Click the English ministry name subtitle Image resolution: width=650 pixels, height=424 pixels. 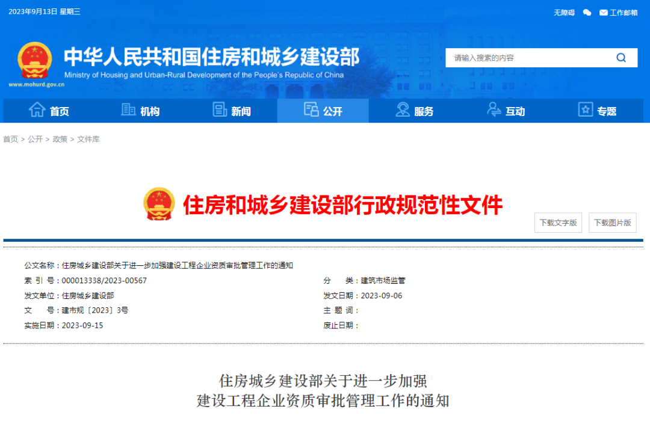click(204, 75)
